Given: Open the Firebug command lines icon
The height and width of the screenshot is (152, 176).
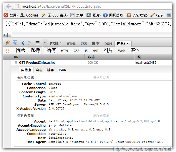Looking at the screenshot, I should point(37,43).
